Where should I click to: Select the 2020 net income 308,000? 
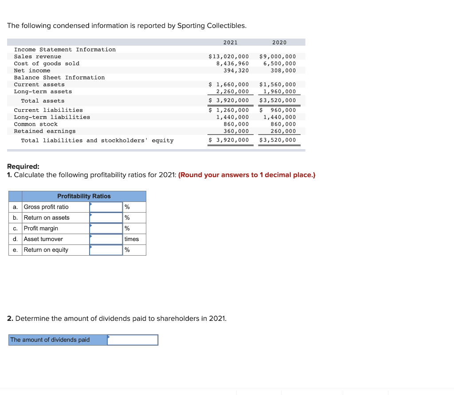[283, 71]
